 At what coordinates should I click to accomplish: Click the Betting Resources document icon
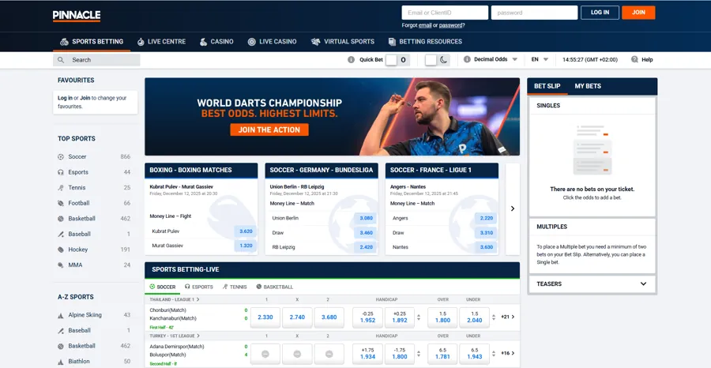[x=392, y=42]
